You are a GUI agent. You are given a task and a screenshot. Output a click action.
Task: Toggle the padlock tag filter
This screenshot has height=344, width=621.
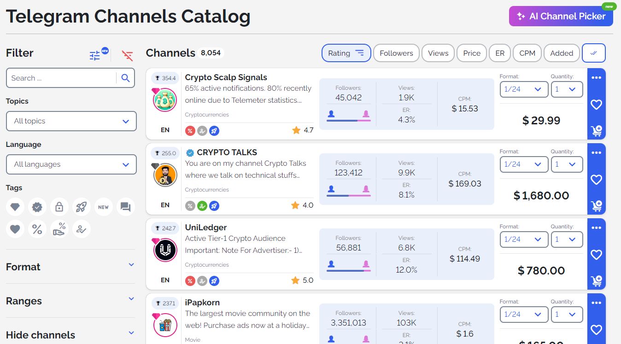59,207
